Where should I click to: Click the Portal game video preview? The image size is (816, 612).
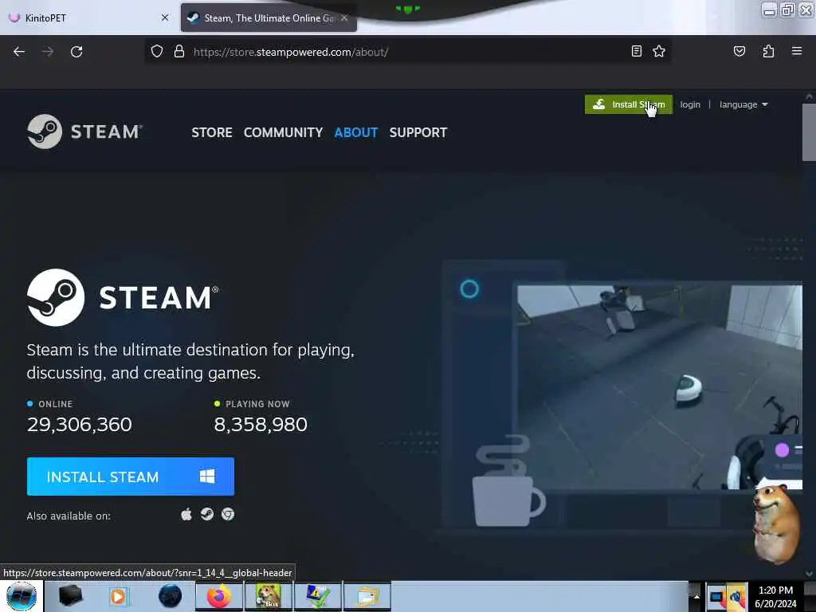(x=659, y=386)
